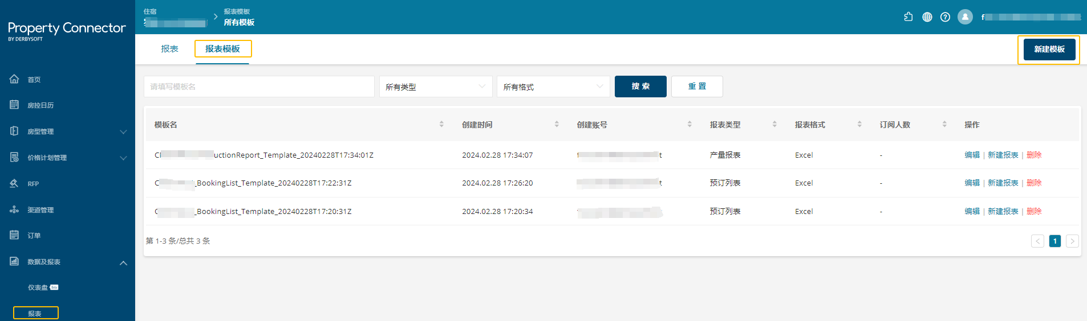The width and height of the screenshot is (1087, 321).
Task: Go to previous page arrow
Action: click(1038, 241)
